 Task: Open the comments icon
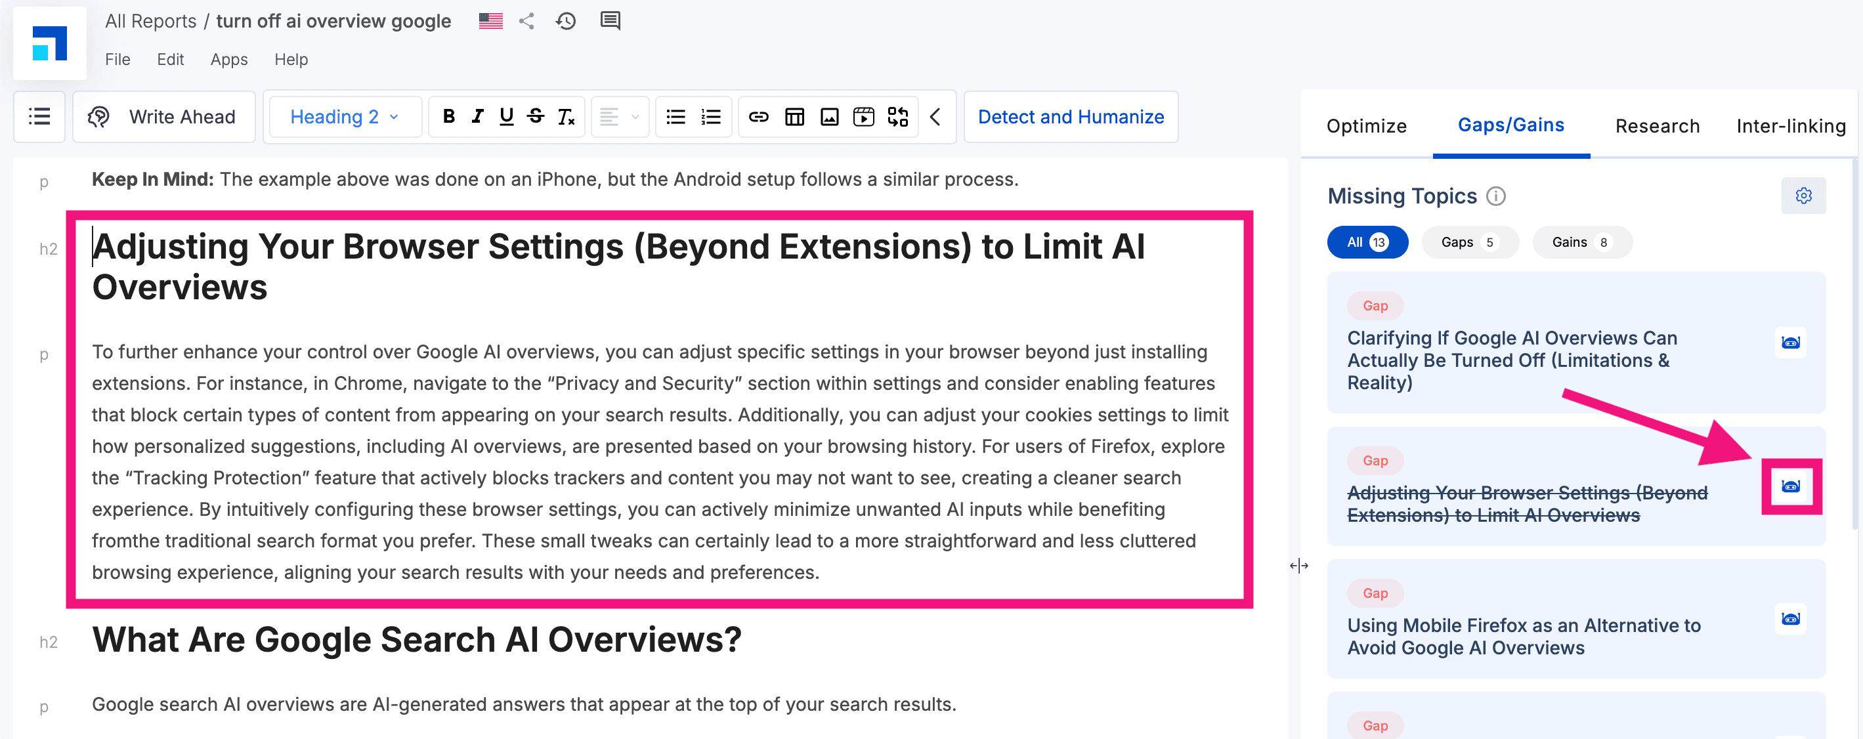[610, 21]
